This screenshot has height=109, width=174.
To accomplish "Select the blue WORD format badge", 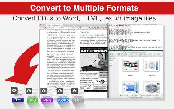I will [x=63, y=100].
